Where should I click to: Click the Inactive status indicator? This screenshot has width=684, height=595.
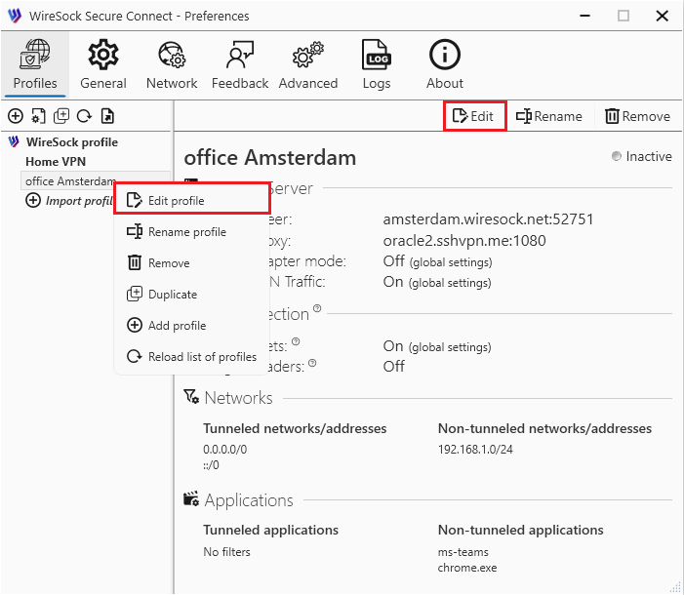point(642,156)
